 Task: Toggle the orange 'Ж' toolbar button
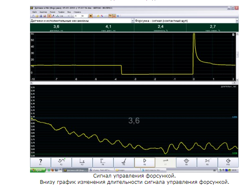pos(91,16)
